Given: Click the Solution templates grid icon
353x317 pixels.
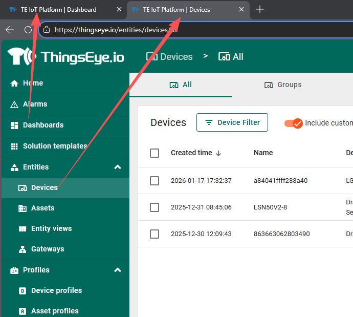Looking at the screenshot, I should (x=14, y=146).
